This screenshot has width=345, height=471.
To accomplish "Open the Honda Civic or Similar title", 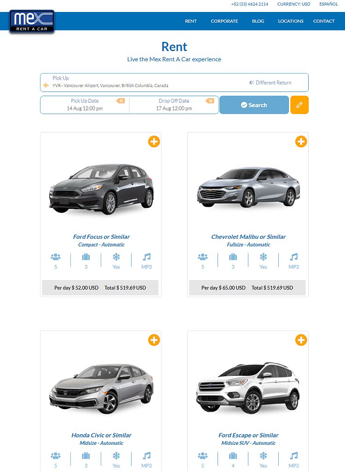I will (x=101, y=435).
